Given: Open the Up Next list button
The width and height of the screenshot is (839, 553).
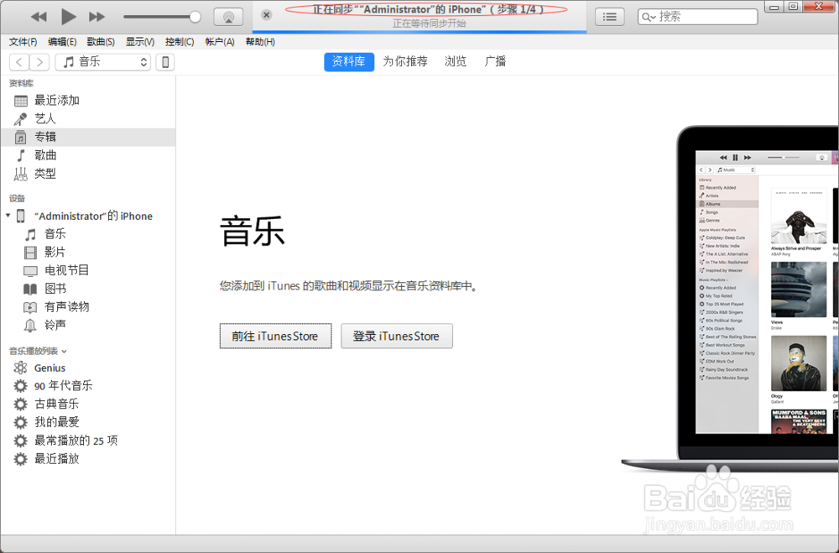Looking at the screenshot, I should (609, 17).
